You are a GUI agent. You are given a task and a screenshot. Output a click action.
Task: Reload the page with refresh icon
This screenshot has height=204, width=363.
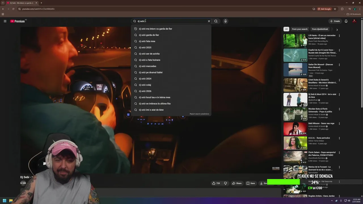tap(13, 9)
